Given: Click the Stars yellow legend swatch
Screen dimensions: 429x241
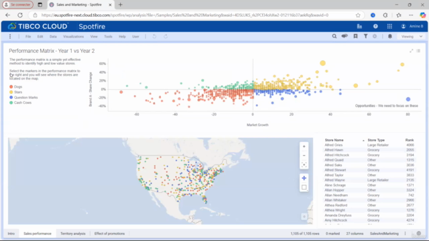Looking at the screenshot, I should click(x=11, y=92).
